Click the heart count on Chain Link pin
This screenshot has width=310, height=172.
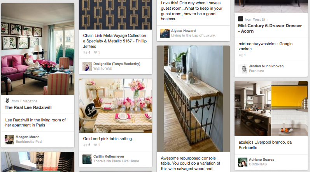[97, 53]
